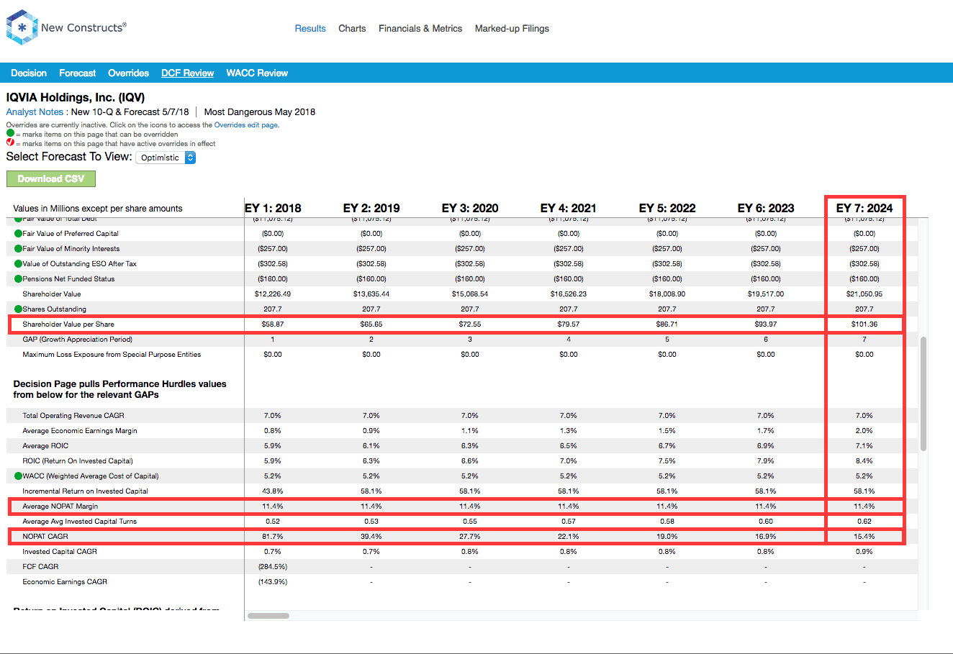Click green override dot beside Value of Outstanding ESO After Tax
Viewport: 953px width, 654px height.
(18, 263)
